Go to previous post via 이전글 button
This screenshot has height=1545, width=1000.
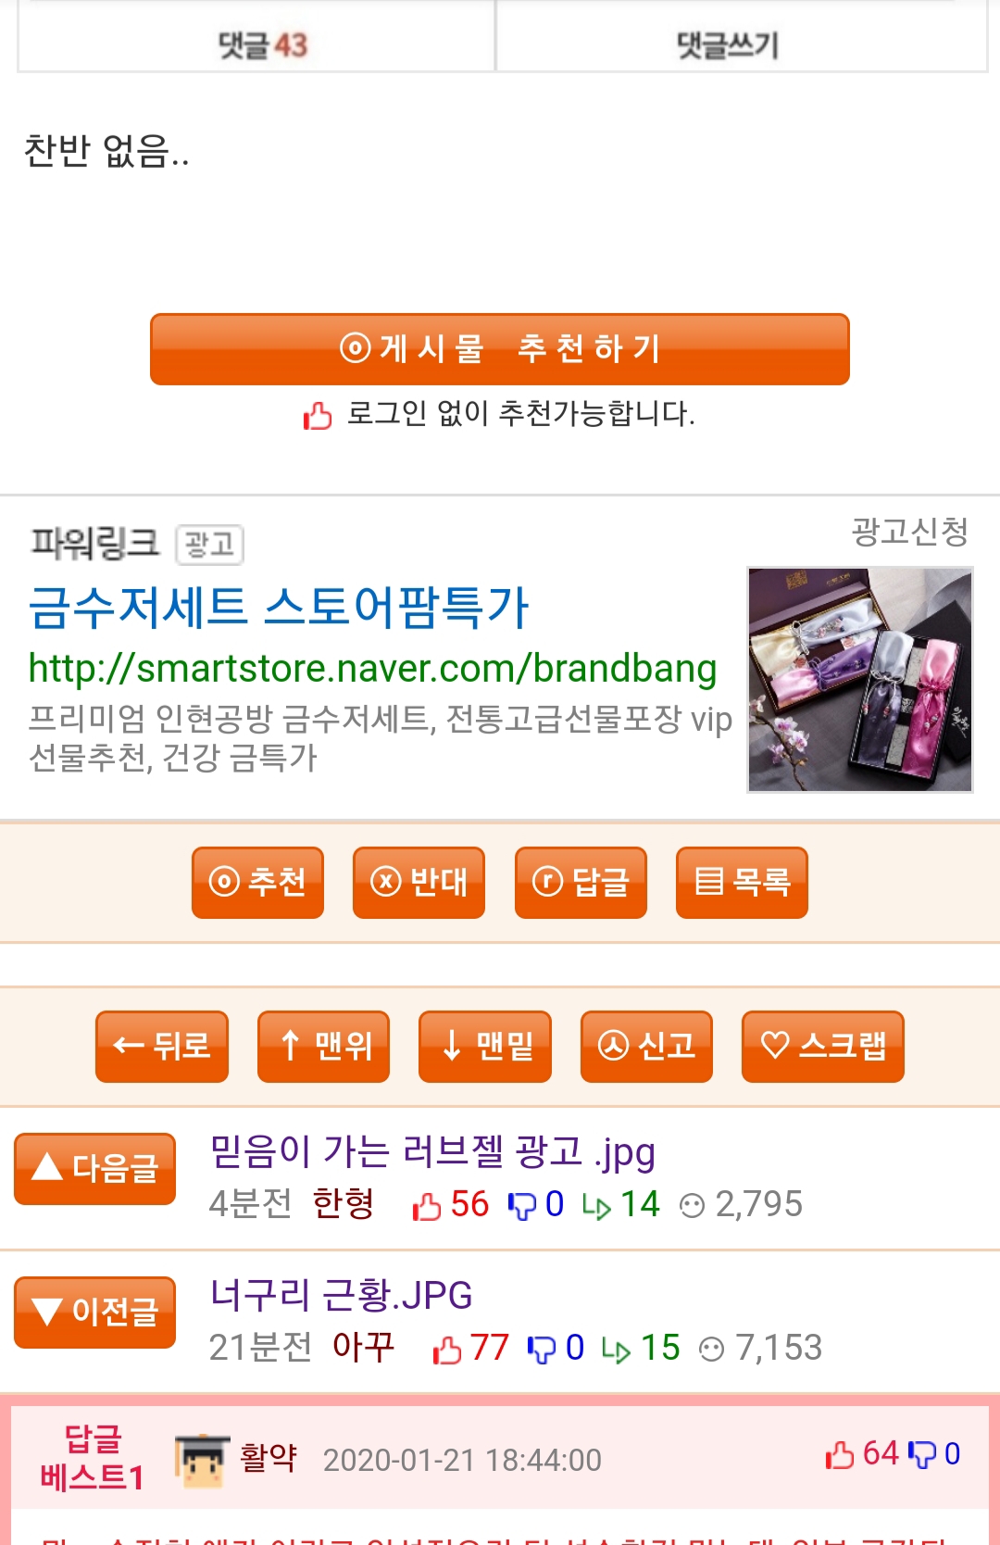[x=94, y=1312]
